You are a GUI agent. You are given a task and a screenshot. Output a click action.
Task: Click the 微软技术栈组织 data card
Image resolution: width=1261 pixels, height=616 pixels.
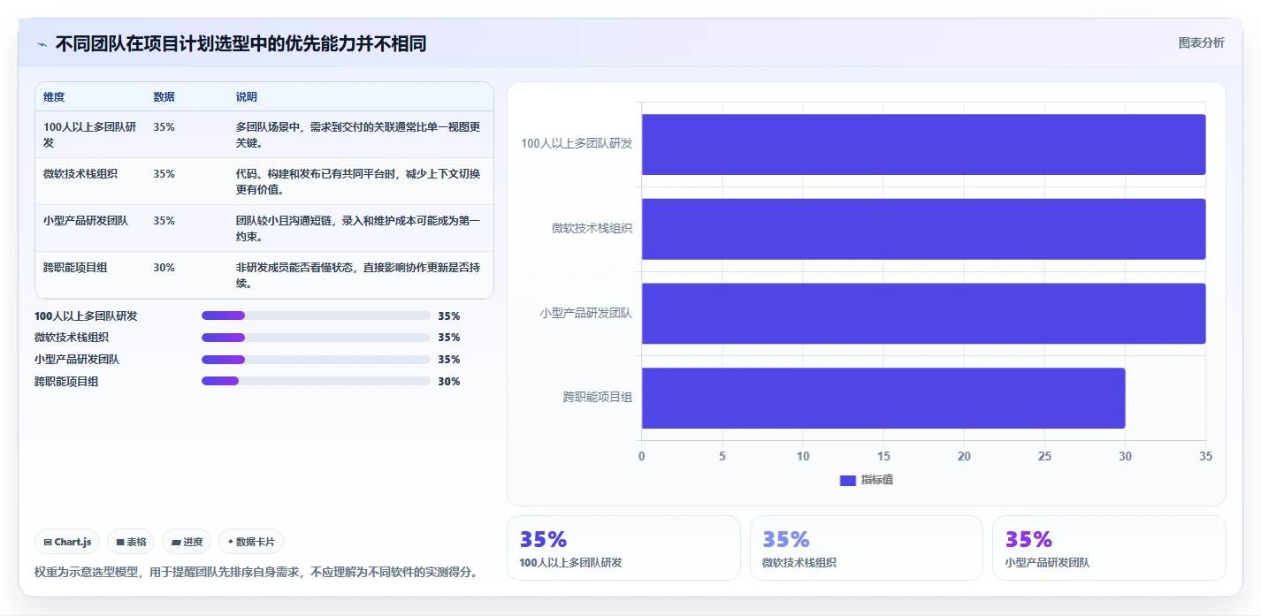867,548
